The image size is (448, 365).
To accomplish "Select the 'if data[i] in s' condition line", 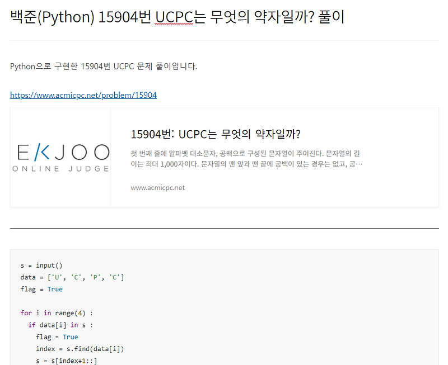I will [59, 325].
